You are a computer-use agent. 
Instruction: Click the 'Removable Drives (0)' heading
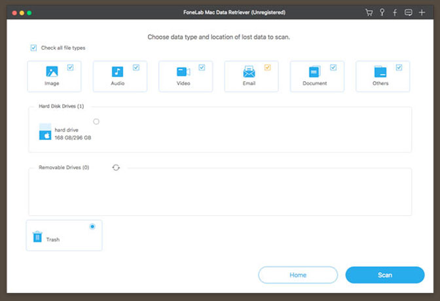point(64,168)
